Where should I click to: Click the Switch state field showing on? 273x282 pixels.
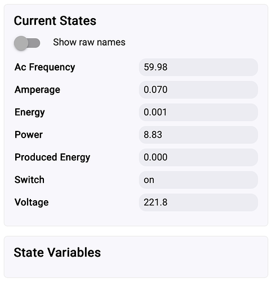point(198,180)
